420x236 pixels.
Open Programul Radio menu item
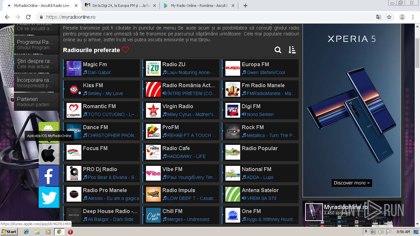click(36, 45)
